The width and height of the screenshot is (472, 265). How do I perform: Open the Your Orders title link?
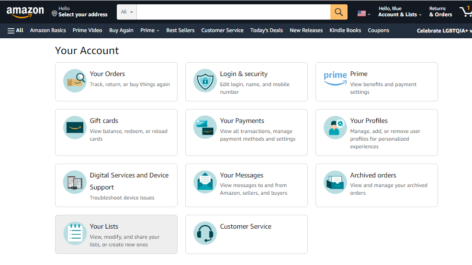(x=107, y=74)
